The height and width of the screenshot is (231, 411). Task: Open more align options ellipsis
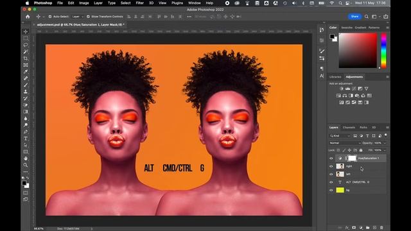(189, 17)
